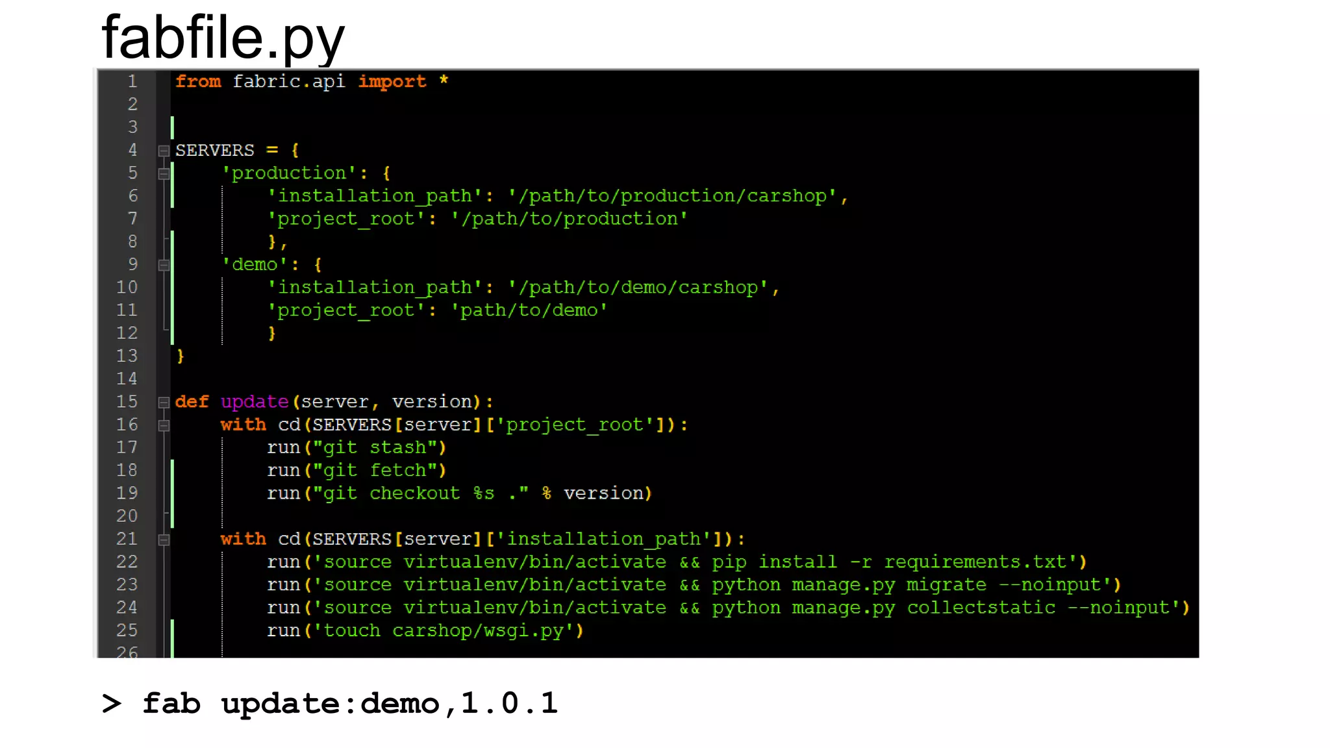Click 'manage.py migrate --noinput' command
The image size is (1330, 748).
[x=946, y=585]
